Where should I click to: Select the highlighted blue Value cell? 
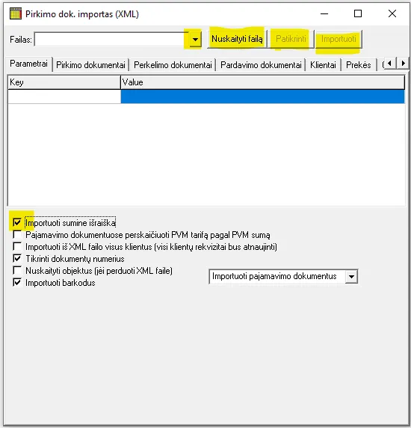[x=262, y=97]
